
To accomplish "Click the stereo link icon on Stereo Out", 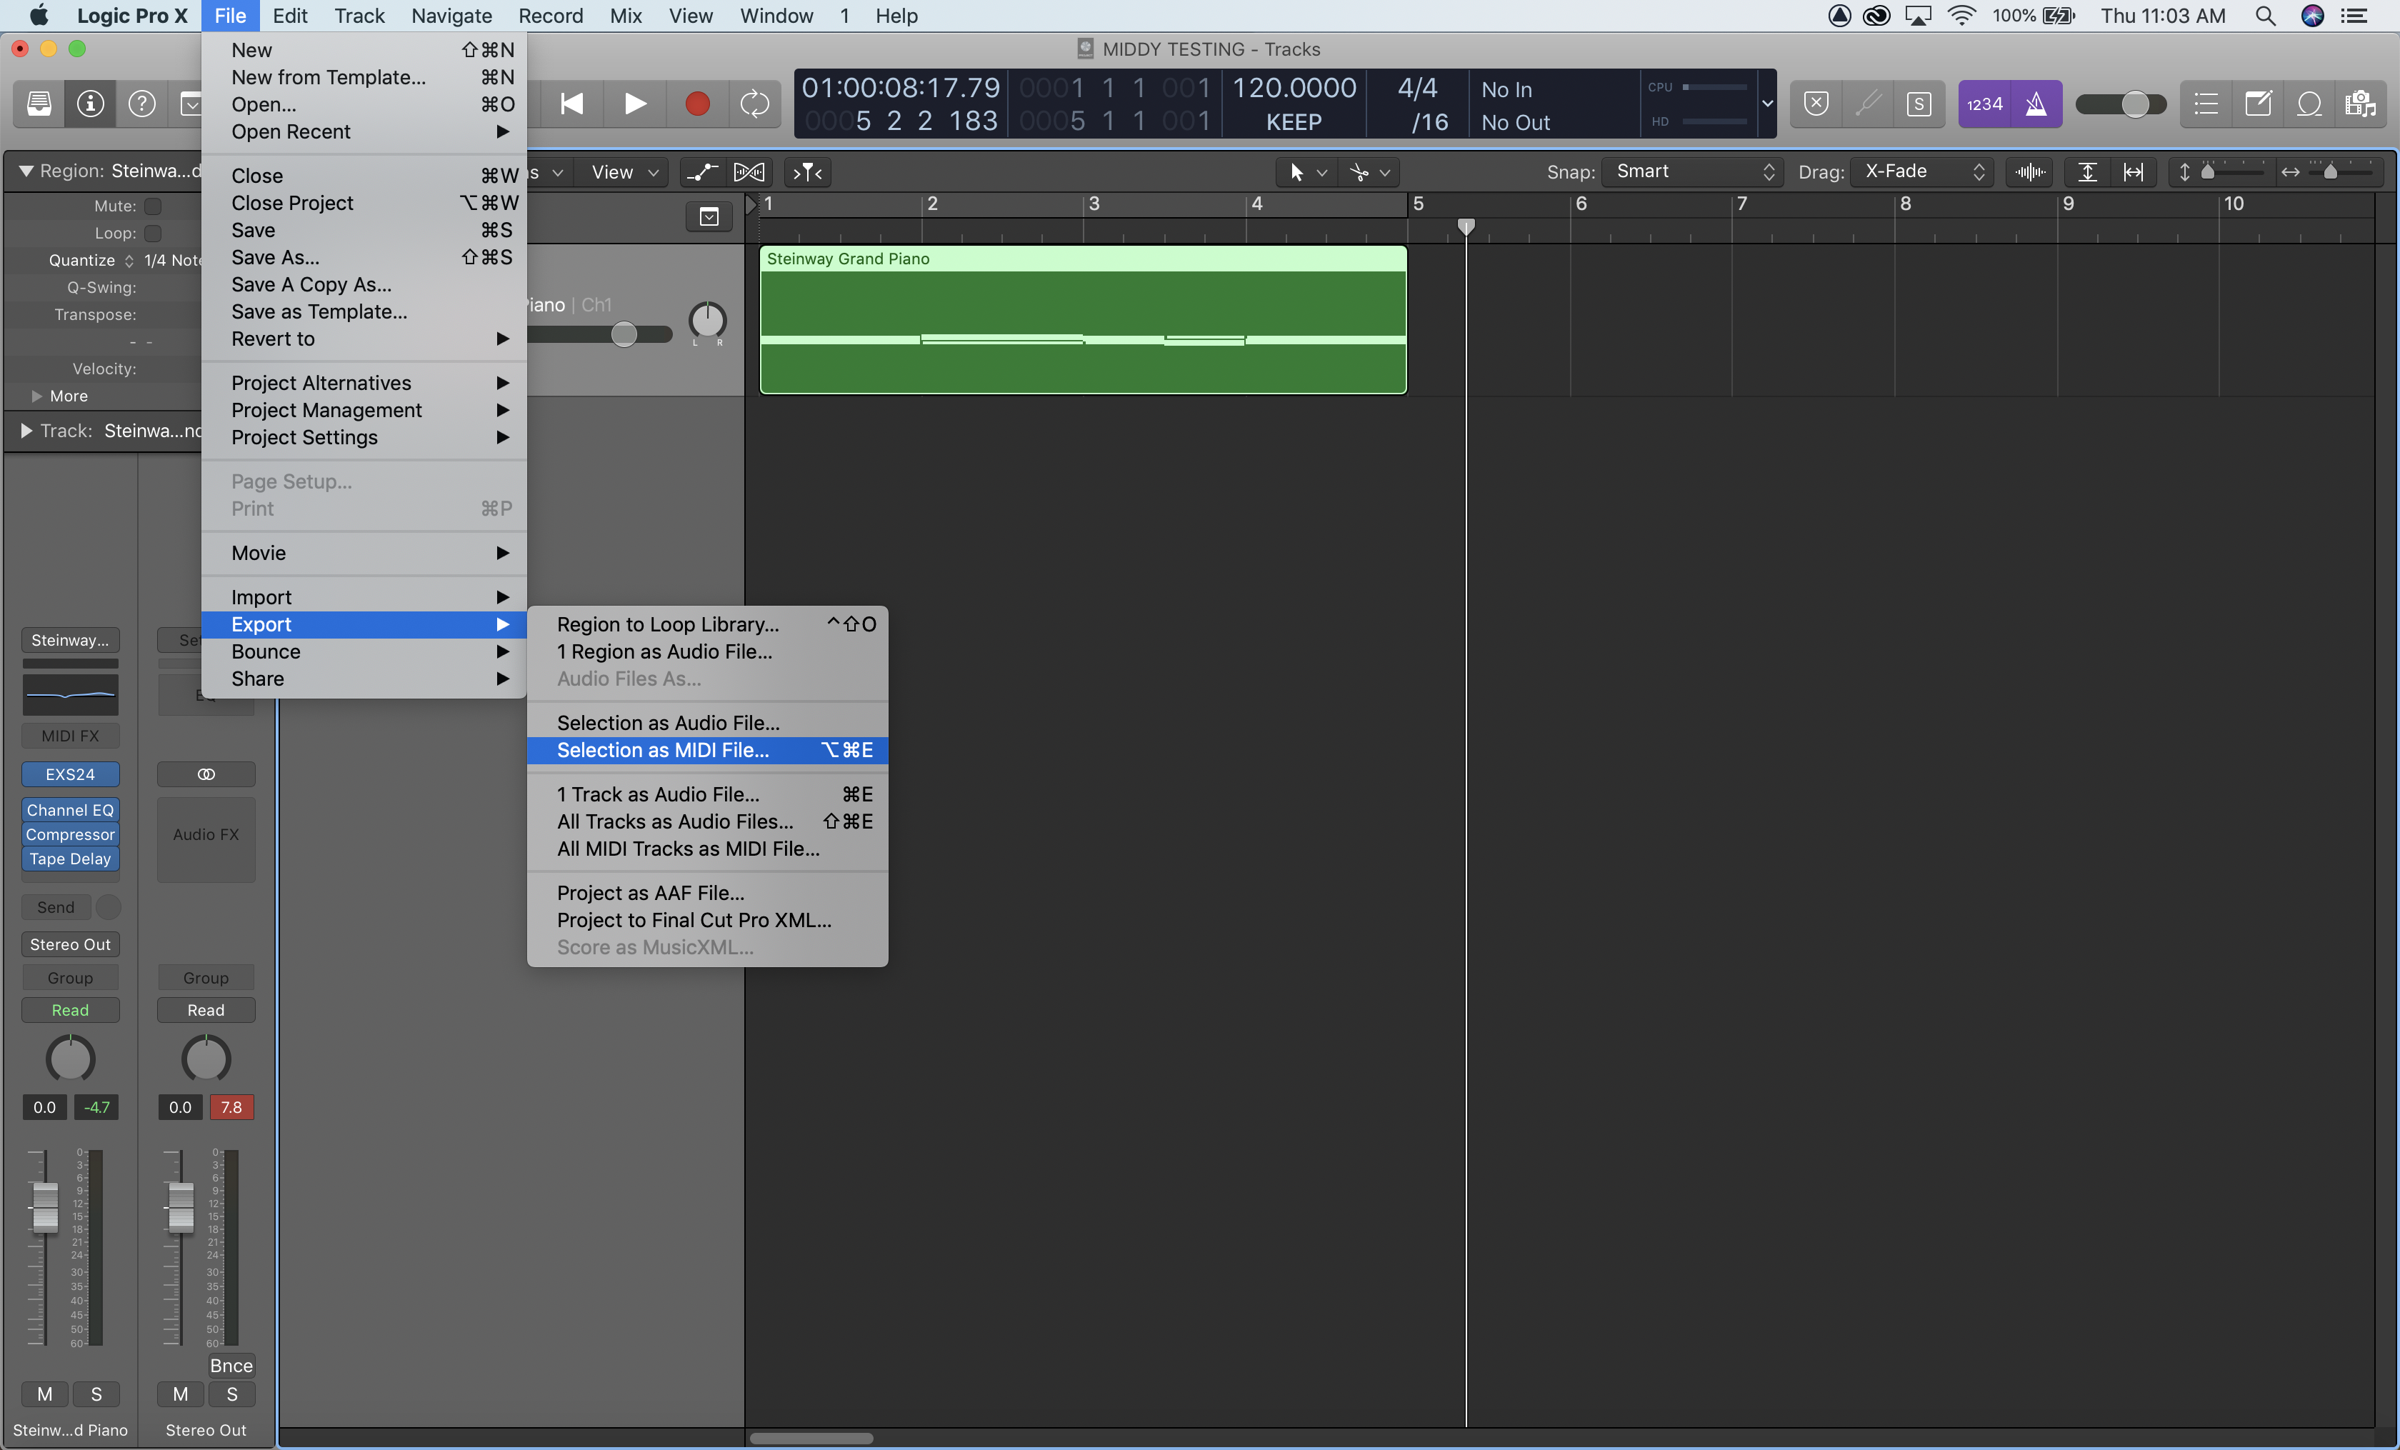I will [206, 774].
